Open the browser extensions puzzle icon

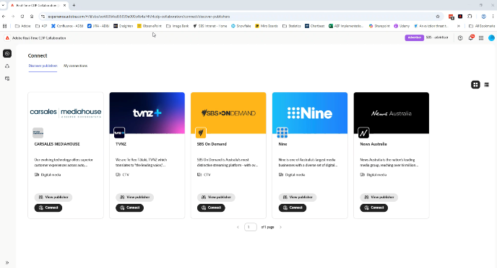(470, 17)
